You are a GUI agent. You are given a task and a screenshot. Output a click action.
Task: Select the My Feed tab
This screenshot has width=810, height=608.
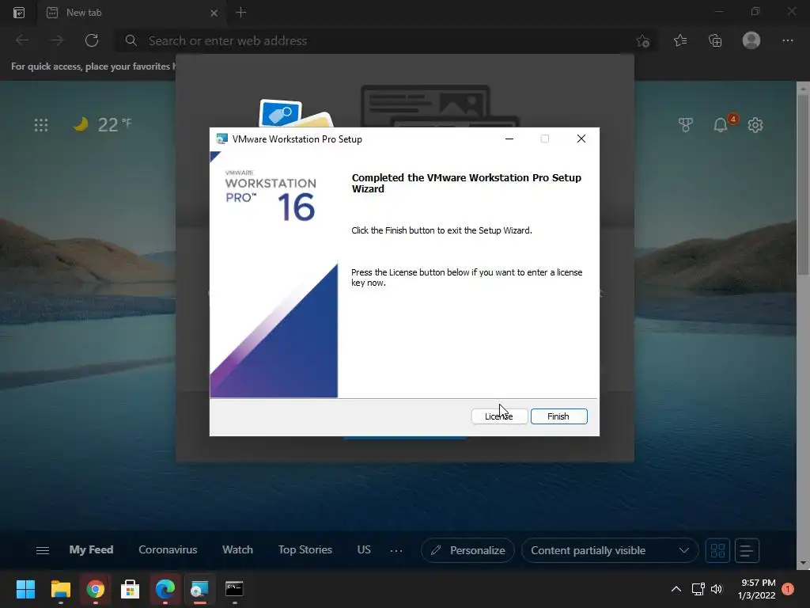pyautogui.click(x=92, y=549)
